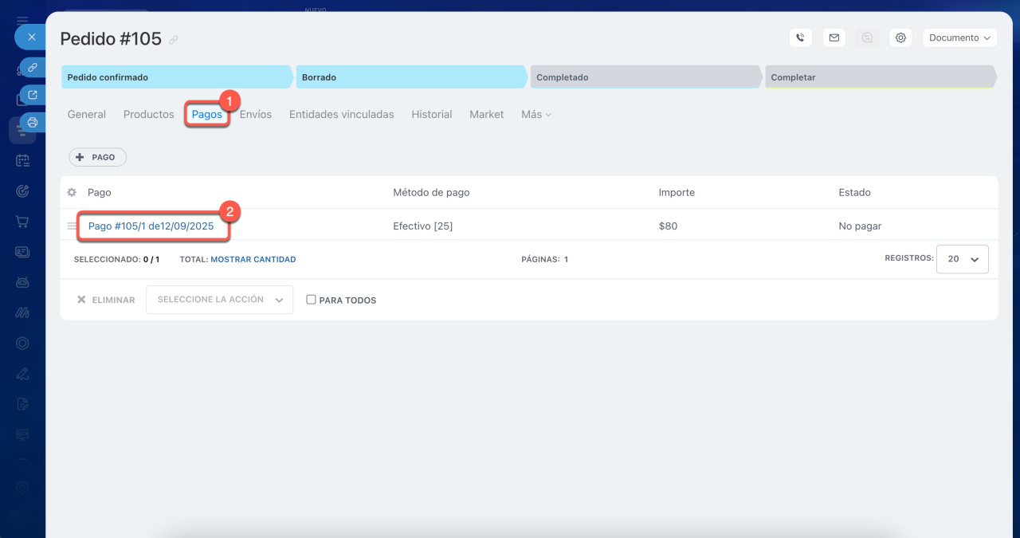Click the table settings gear next to Pago
The height and width of the screenshot is (538, 1020).
[x=72, y=192]
